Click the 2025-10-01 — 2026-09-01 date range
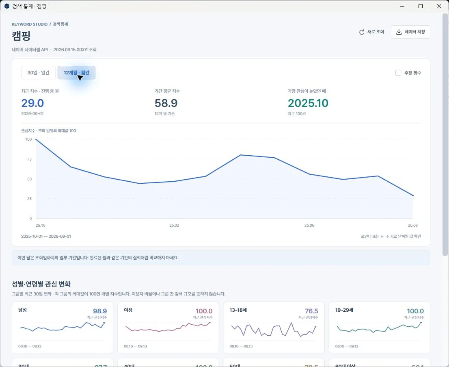The height and width of the screenshot is (367, 449). [46, 236]
